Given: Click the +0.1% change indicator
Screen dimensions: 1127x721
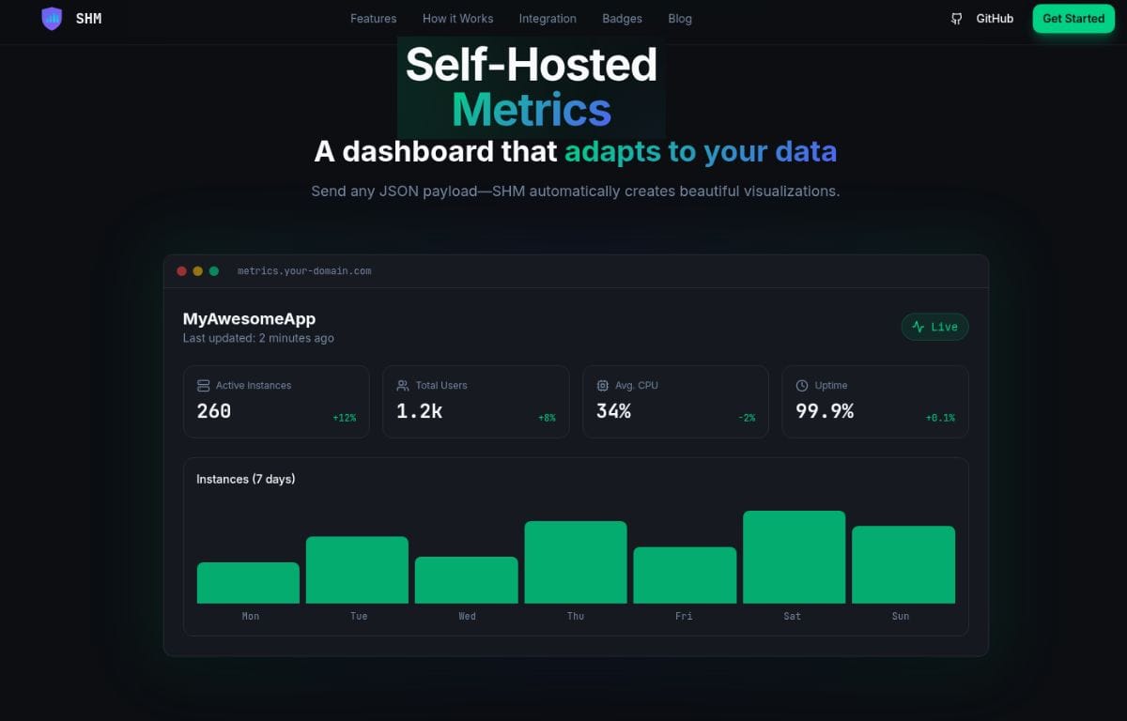Looking at the screenshot, I should 940,418.
